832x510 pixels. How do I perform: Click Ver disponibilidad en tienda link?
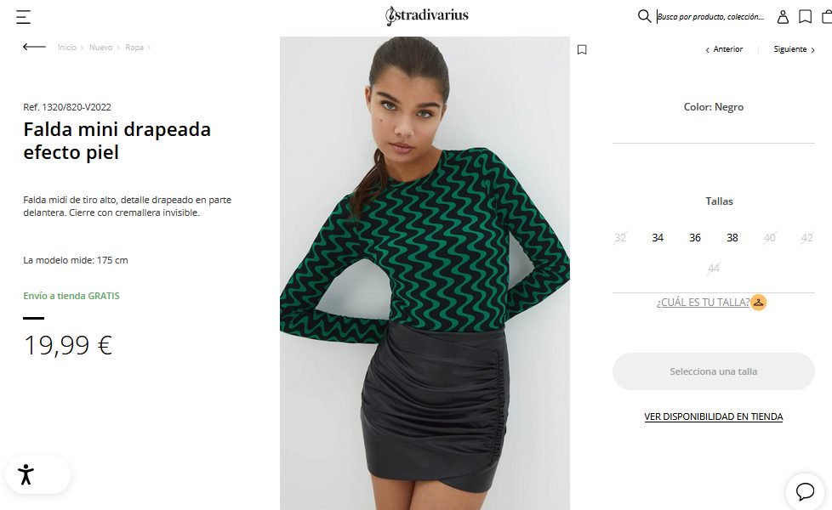(x=713, y=416)
